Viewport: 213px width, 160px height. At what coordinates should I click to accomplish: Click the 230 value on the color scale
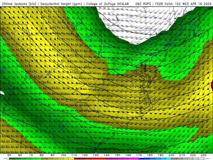tap(204, 155)
